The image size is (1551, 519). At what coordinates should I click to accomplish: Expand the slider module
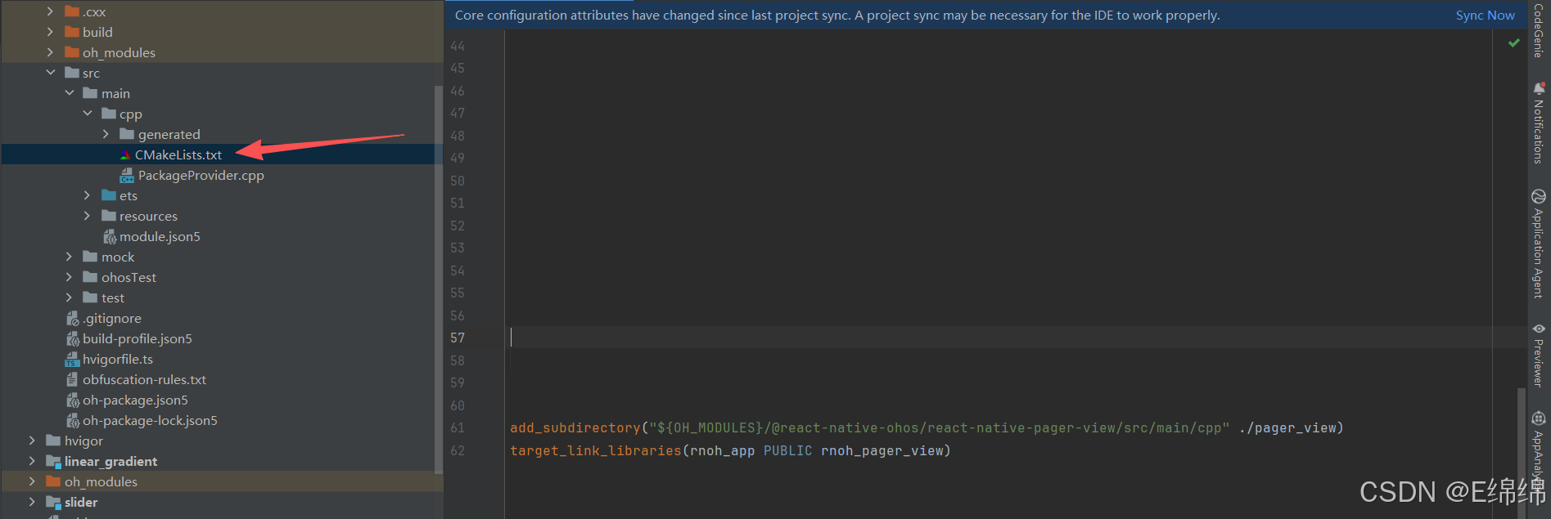pos(32,502)
